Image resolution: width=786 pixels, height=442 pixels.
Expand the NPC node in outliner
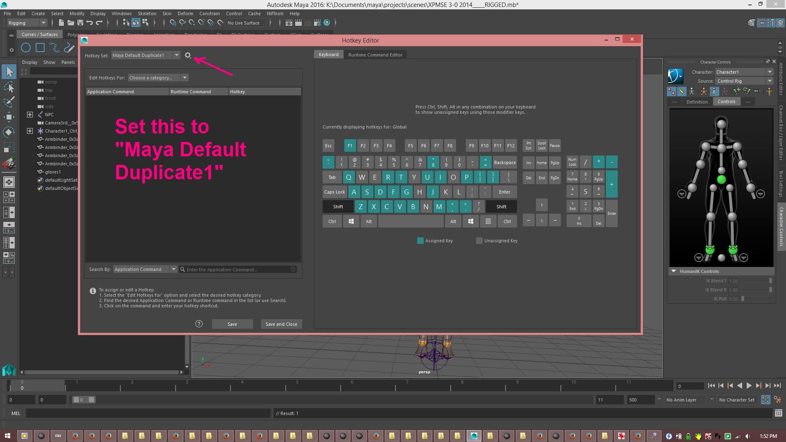(x=30, y=115)
